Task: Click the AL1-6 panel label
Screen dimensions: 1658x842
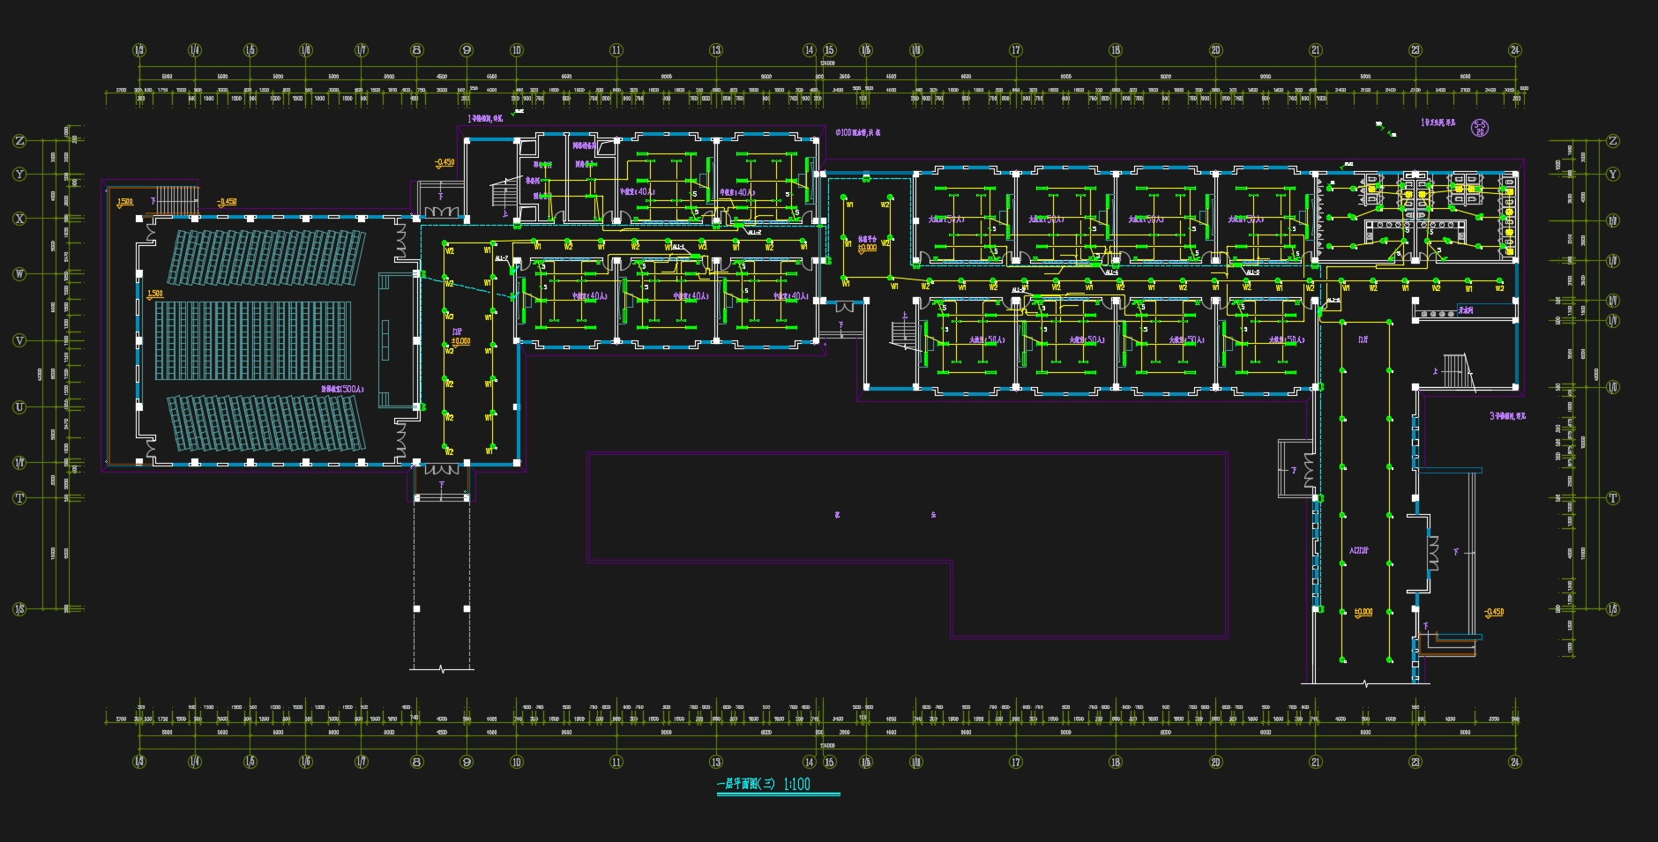Action: [1333, 301]
